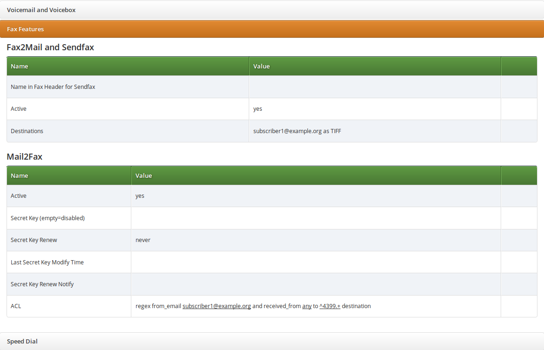This screenshot has width=544, height=350.
Task: Click the underlined 'any' in ACL row
Action: (307, 306)
